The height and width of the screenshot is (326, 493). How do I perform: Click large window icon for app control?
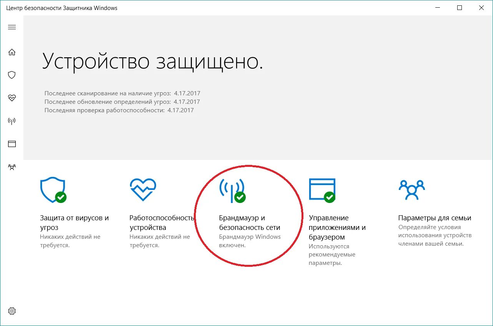322,190
